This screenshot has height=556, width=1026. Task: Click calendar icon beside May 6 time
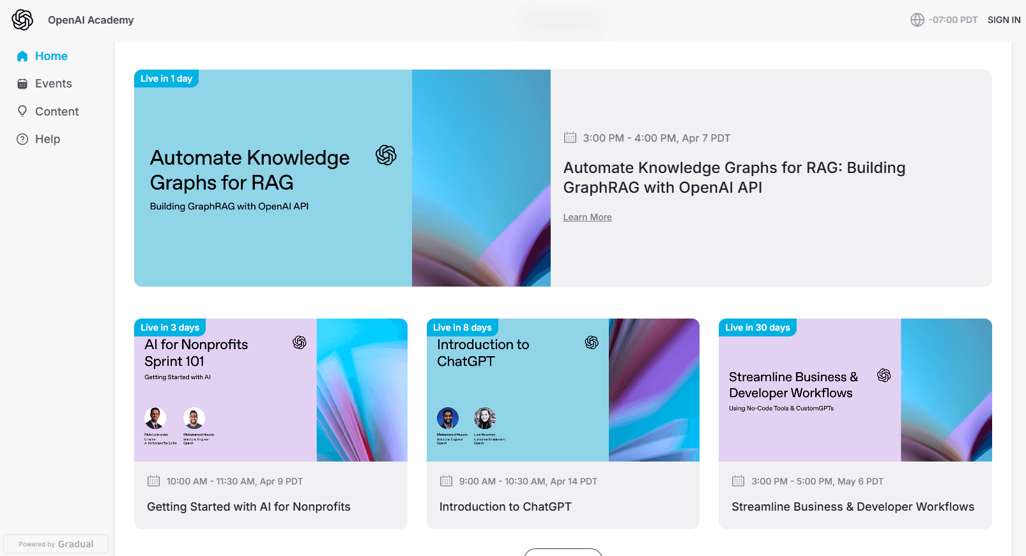tap(738, 481)
